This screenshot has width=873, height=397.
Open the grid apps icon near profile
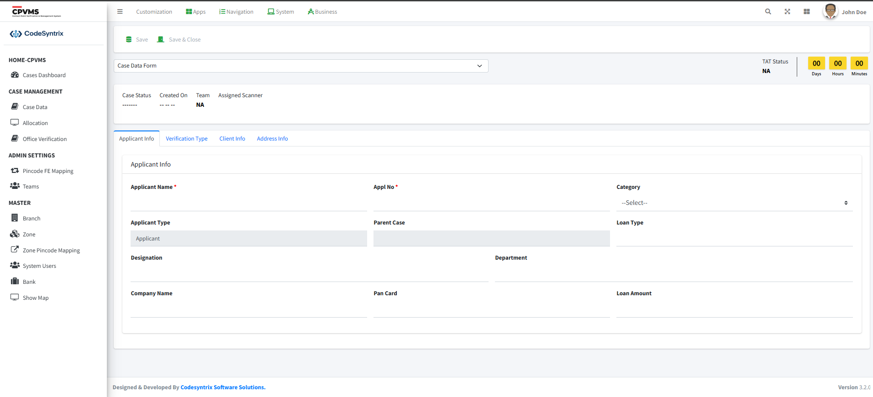pyautogui.click(x=807, y=12)
